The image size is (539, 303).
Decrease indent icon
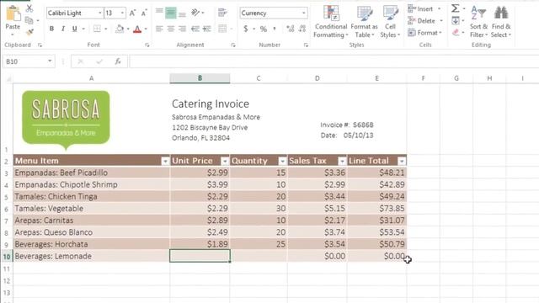(x=195, y=29)
